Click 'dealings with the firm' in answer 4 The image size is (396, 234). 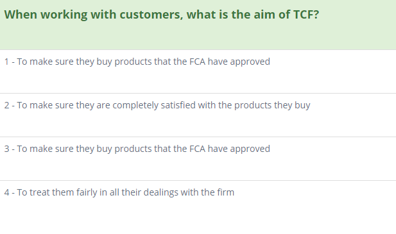click(x=189, y=192)
